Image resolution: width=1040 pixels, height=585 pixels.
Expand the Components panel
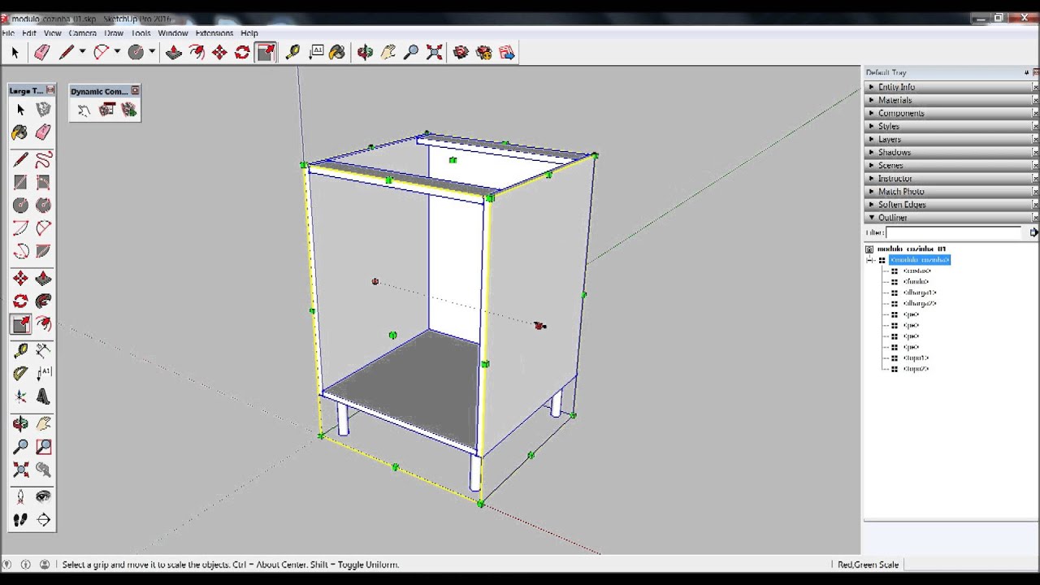949,113
